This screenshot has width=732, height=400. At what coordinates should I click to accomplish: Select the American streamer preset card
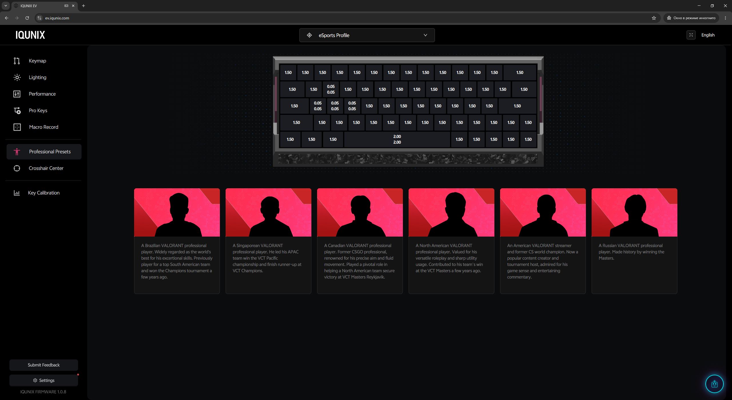tap(543, 241)
